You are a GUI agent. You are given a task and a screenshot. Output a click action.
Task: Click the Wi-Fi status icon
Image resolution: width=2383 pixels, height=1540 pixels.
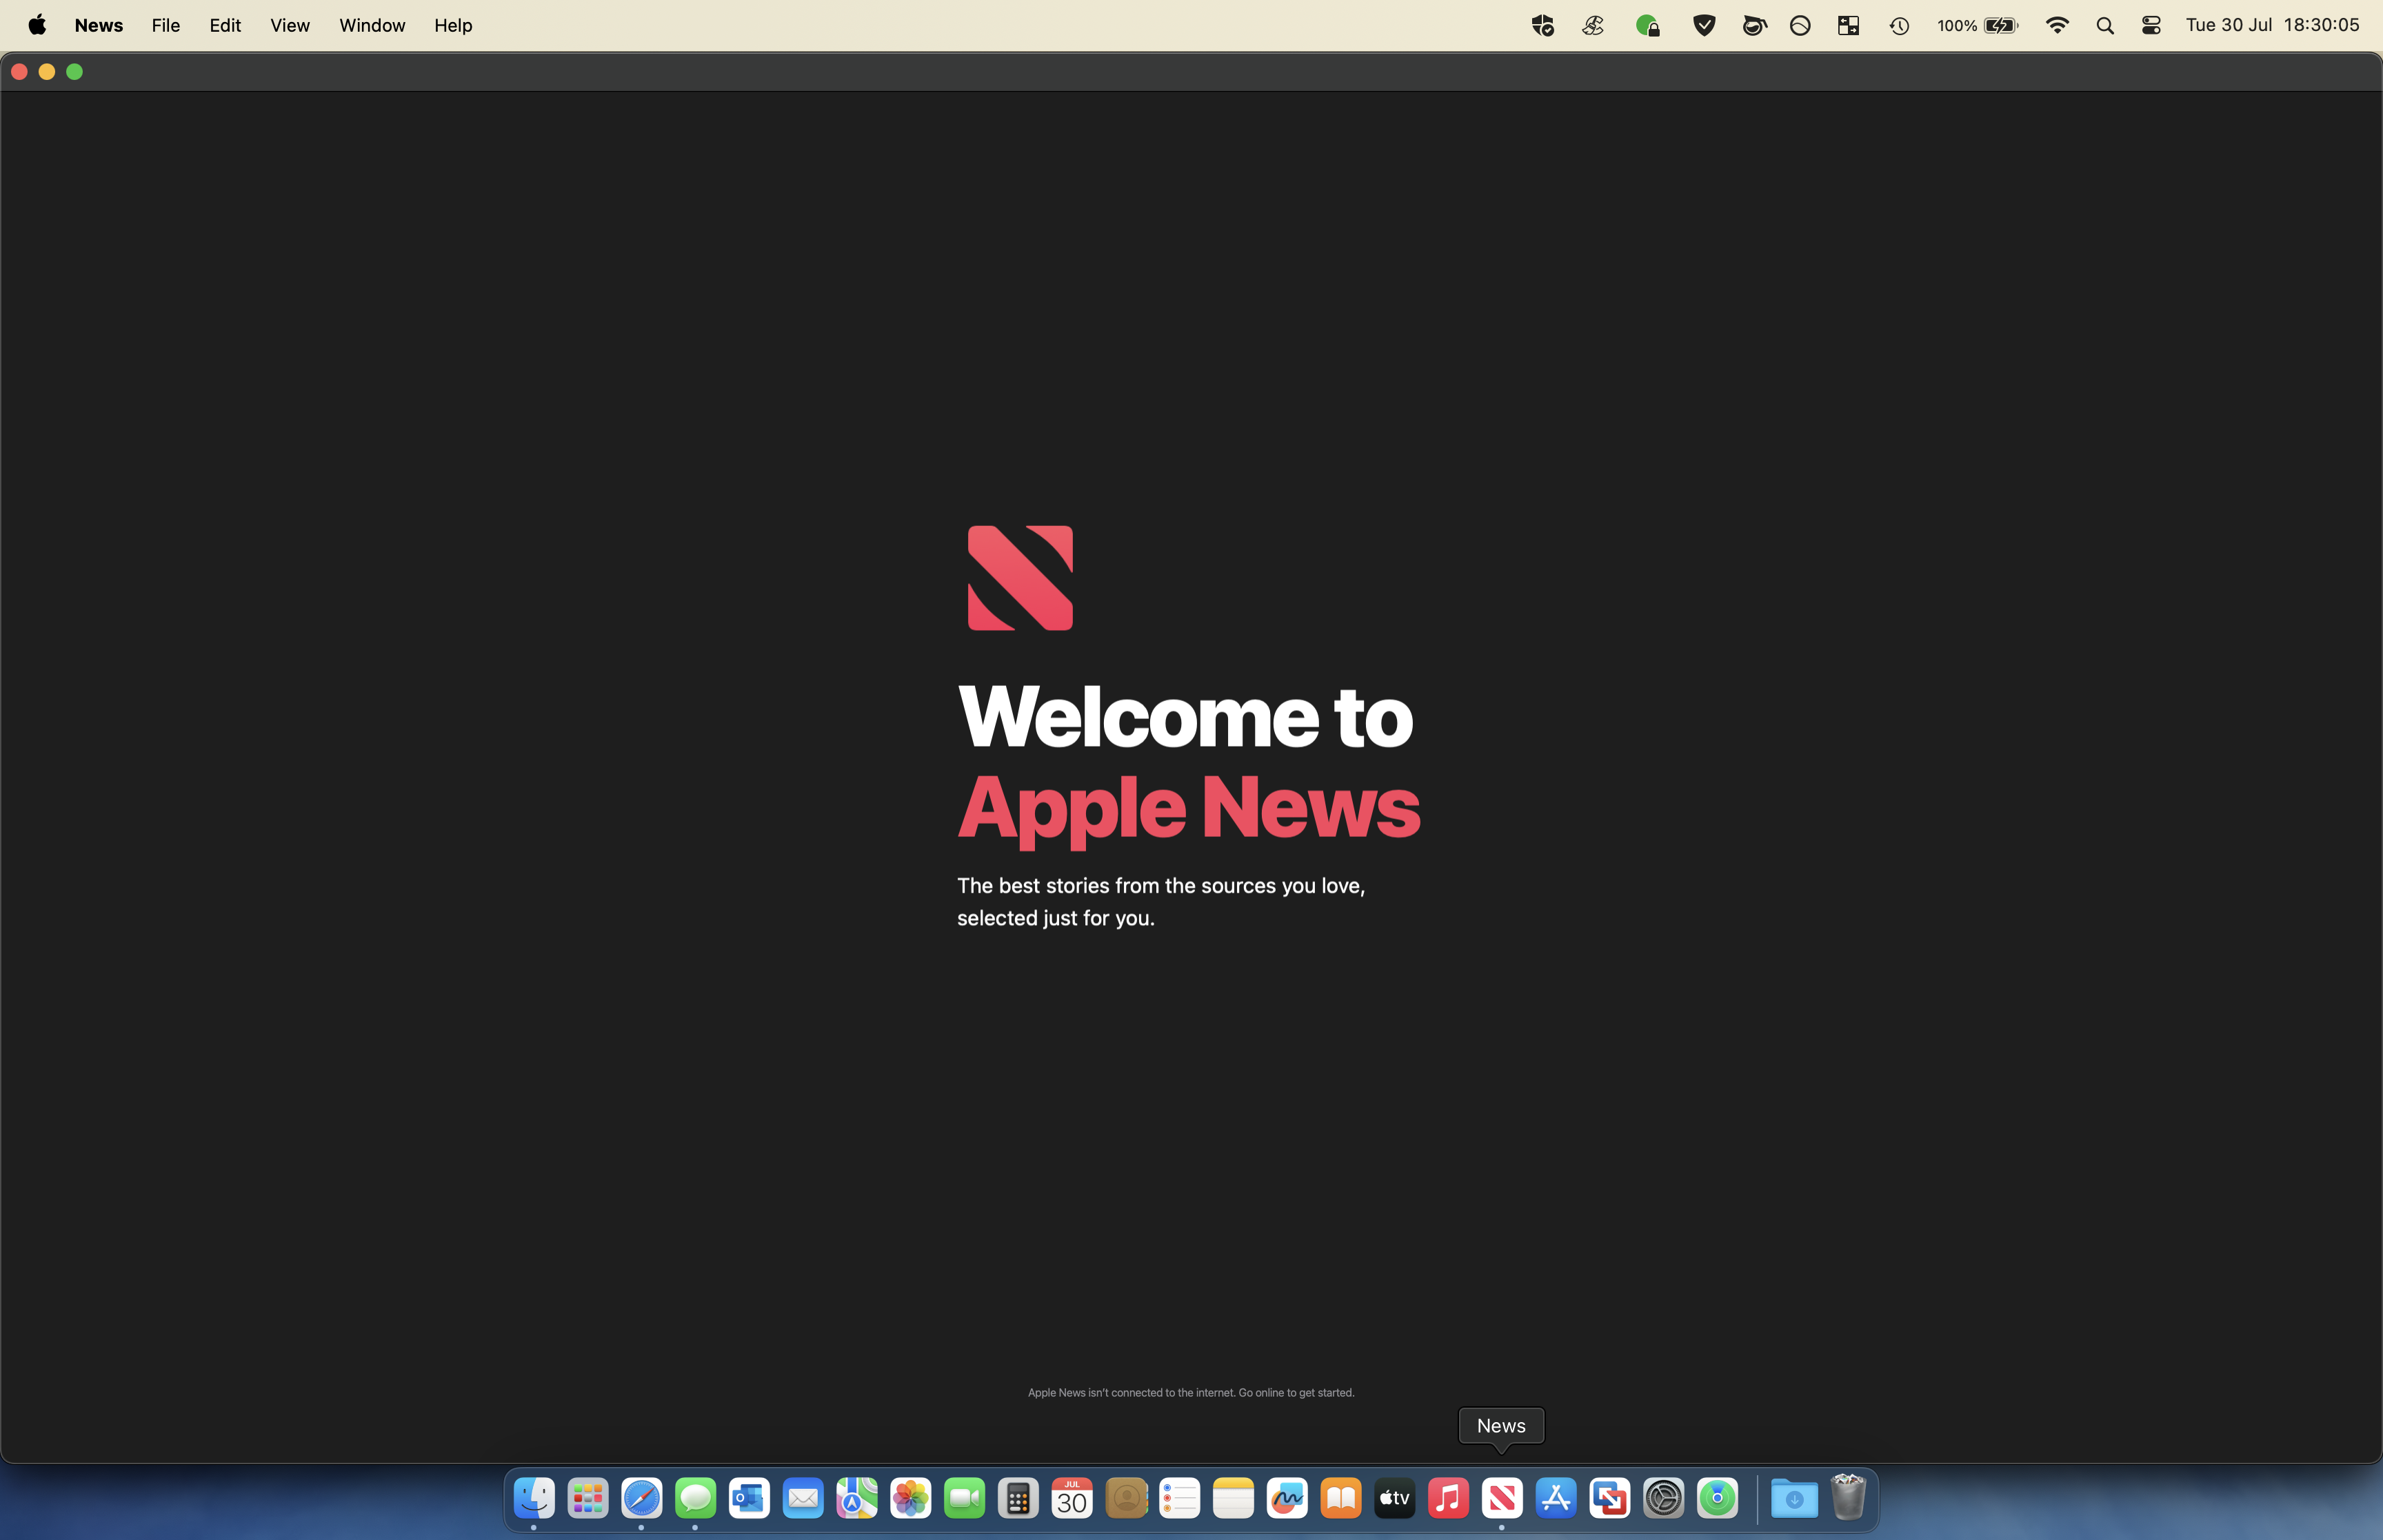(x=2056, y=25)
